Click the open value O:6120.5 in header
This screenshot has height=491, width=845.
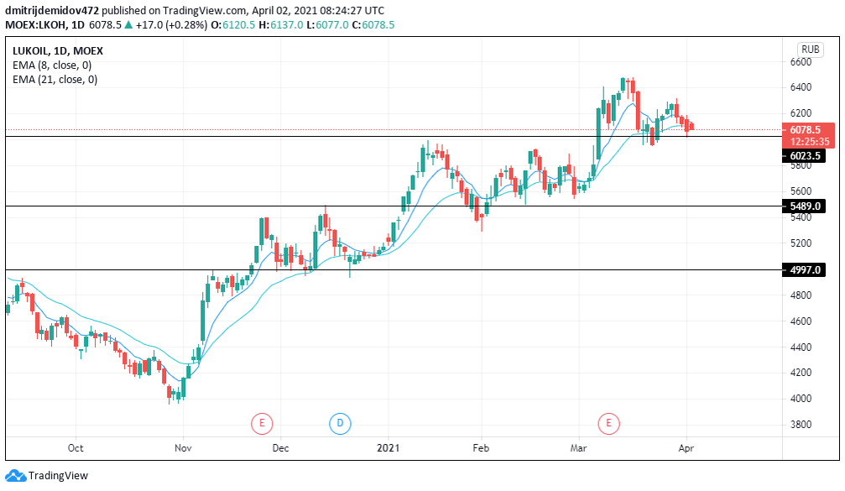(x=232, y=25)
